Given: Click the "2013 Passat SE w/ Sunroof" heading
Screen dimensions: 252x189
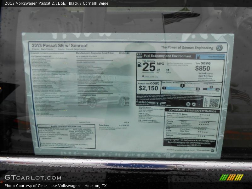Looking at the screenshot, I should (x=60, y=45).
